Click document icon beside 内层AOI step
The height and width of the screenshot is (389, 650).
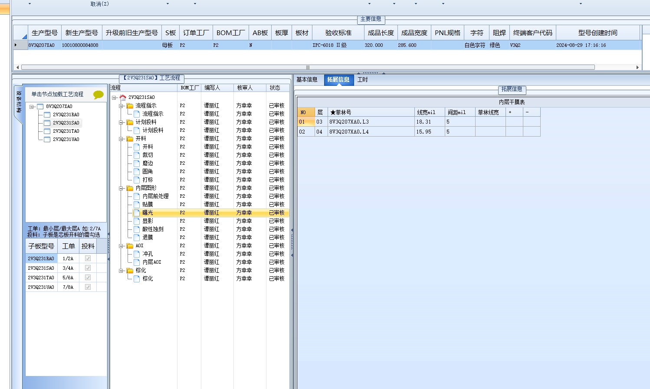pyautogui.click(x=137, y=262)
